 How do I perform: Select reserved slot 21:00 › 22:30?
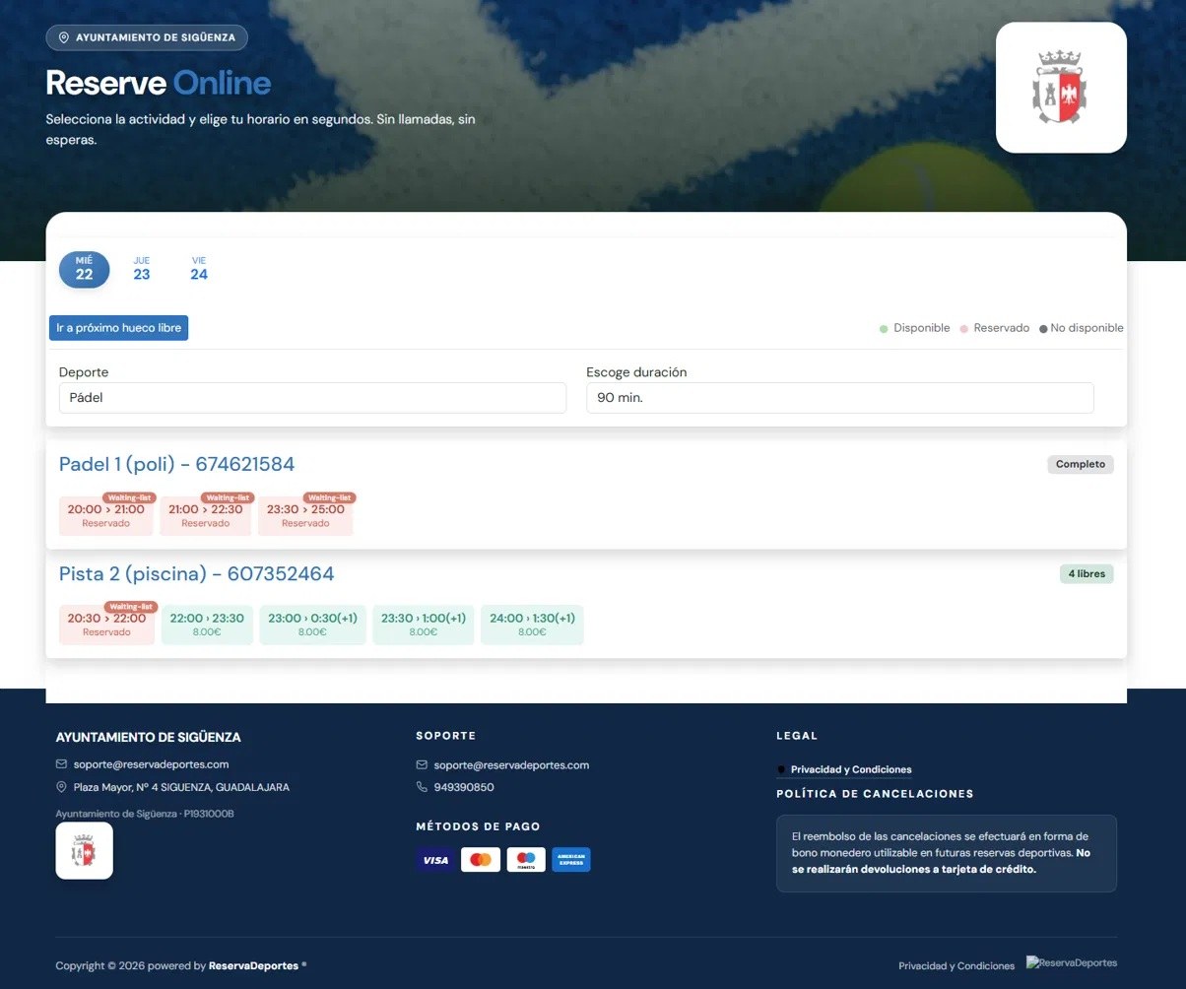tap(205, 516)
